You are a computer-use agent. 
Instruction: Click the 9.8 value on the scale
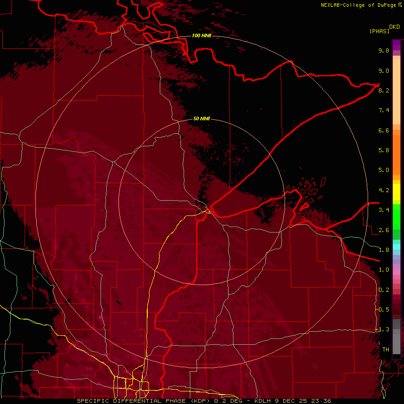[384, 51]
